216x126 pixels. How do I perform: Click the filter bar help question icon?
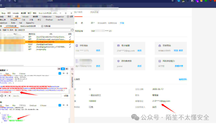pos(72,30)
